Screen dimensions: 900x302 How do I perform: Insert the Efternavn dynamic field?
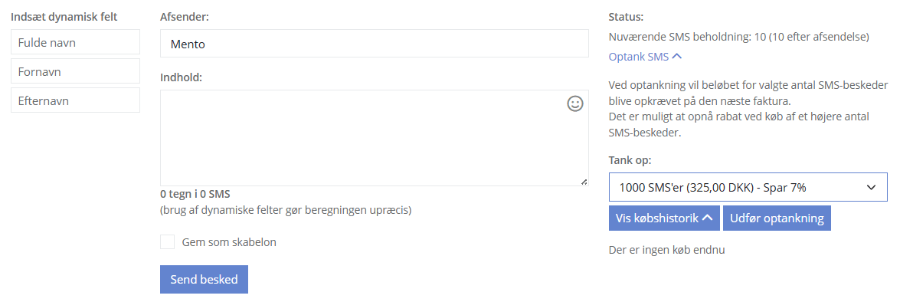point(75,100)
